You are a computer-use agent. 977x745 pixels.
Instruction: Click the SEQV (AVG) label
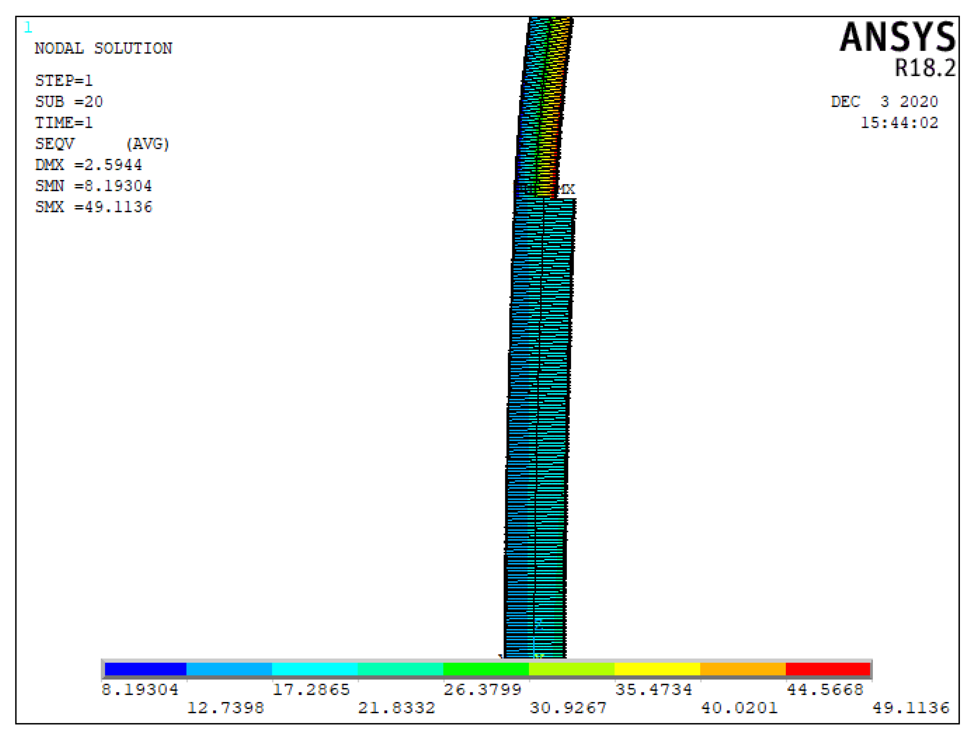pyautogui.click(x=102, y=144)
